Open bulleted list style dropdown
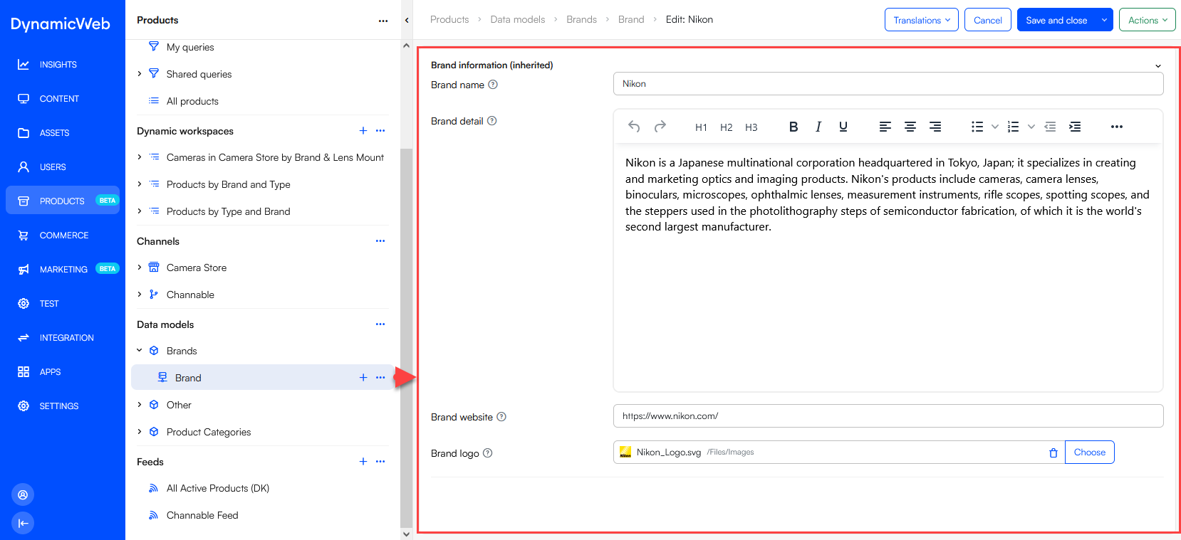Image resolution: width=1181 pixels, height=540 pixels. pos(995,127)
